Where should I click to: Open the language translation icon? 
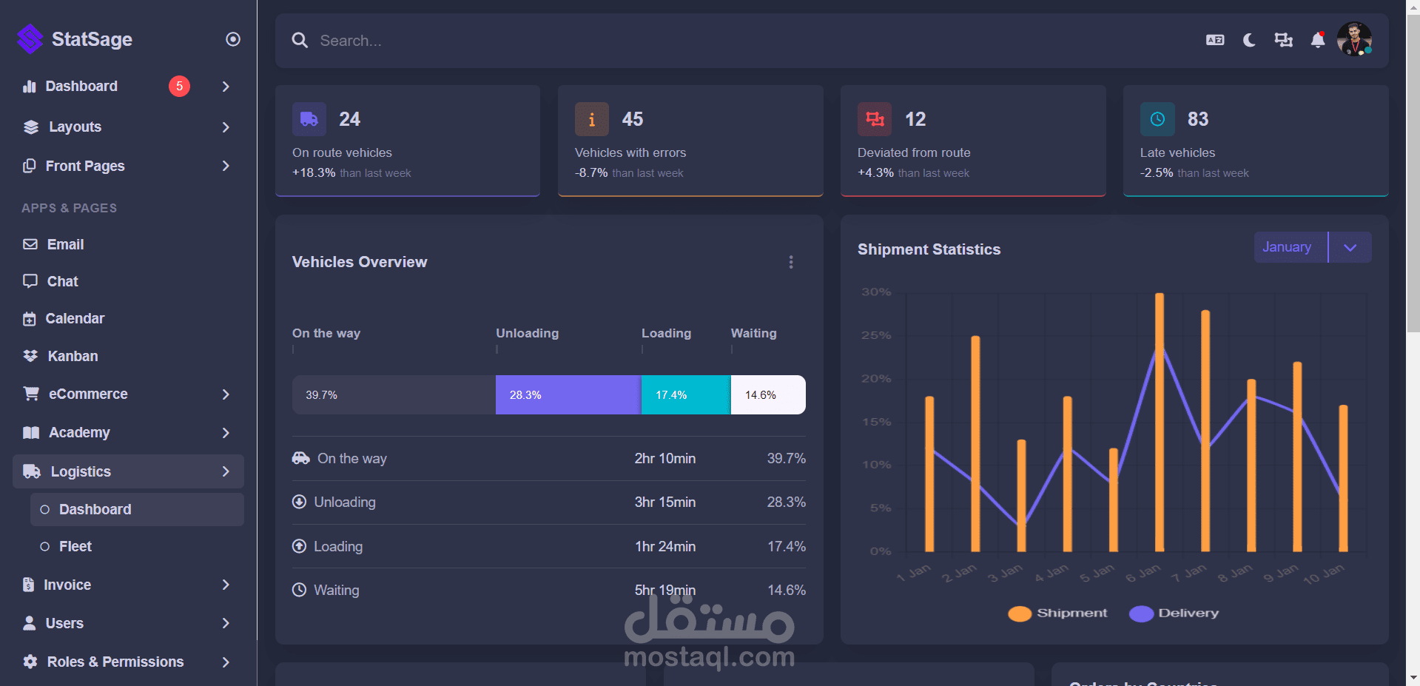click(x=1214, y=40)
